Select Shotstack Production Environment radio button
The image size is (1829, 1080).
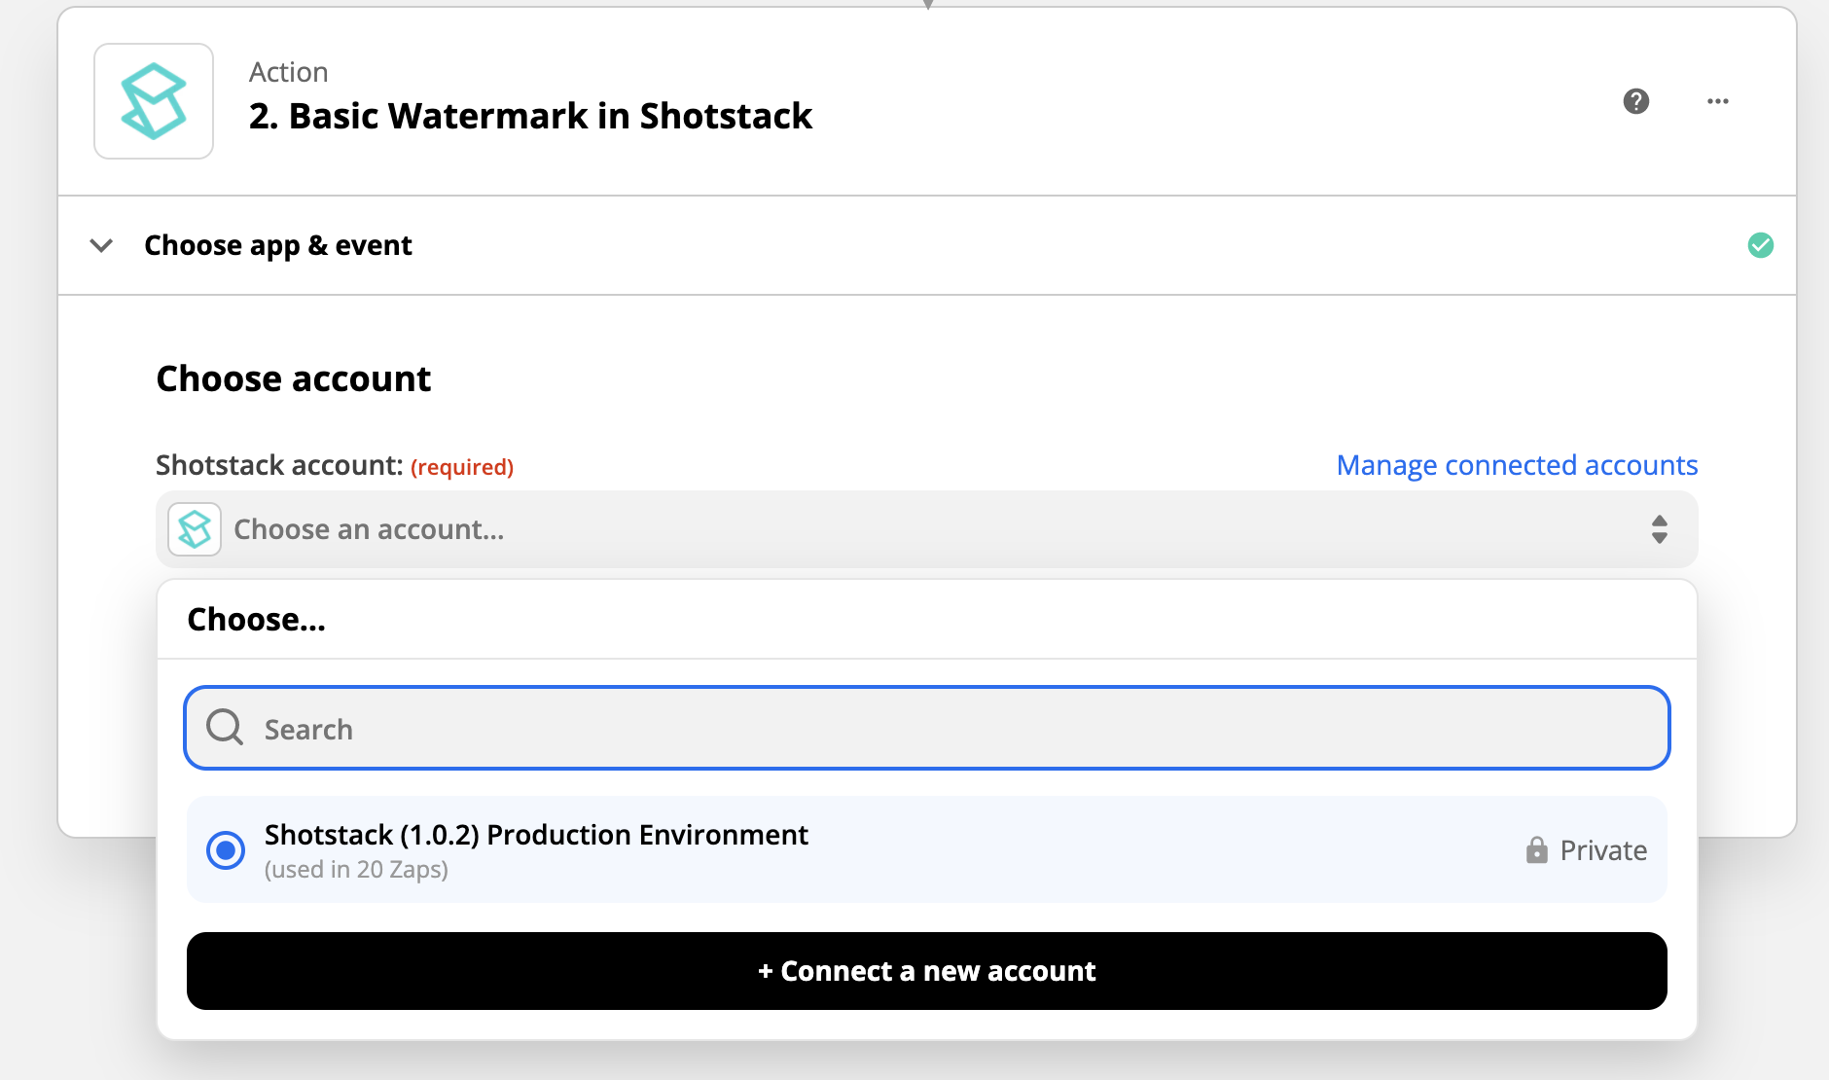pyautogui.click(x=226, y=850)
